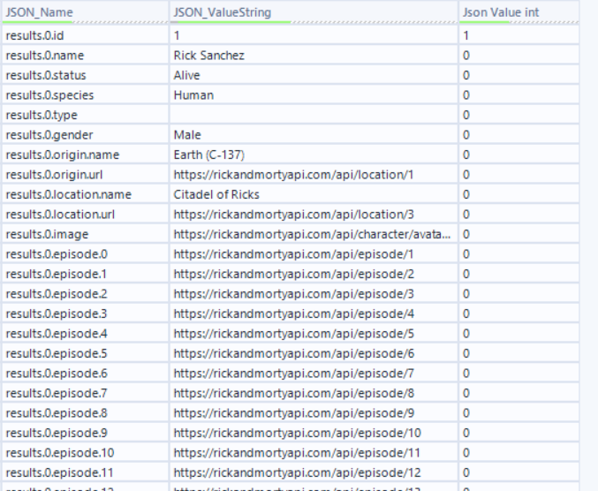Select the Human value cell
This screenshot has height=491, width=598.
click(x=314, y=94)
